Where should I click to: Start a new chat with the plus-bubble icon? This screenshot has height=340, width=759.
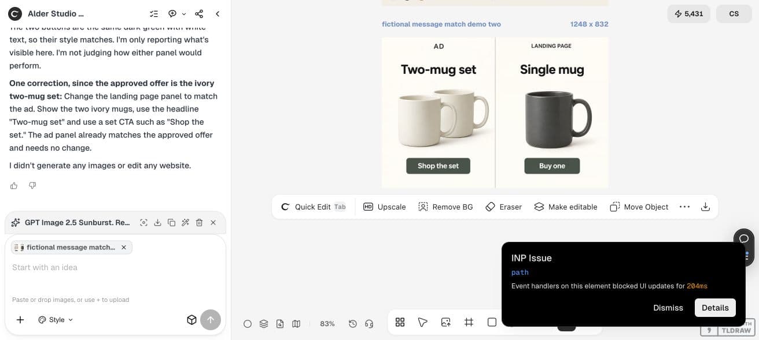pos(172,14)
